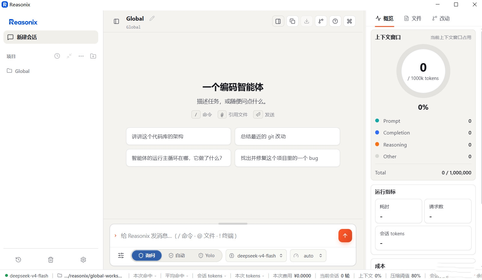Image resolution: width=482 pixels, height=280 pixels.
Task: Open the deepseek-v4-flash model dropdown
Action: tap(256, 256)
